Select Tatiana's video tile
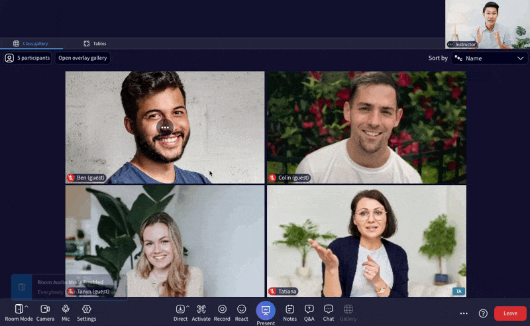 click(366, 241)
